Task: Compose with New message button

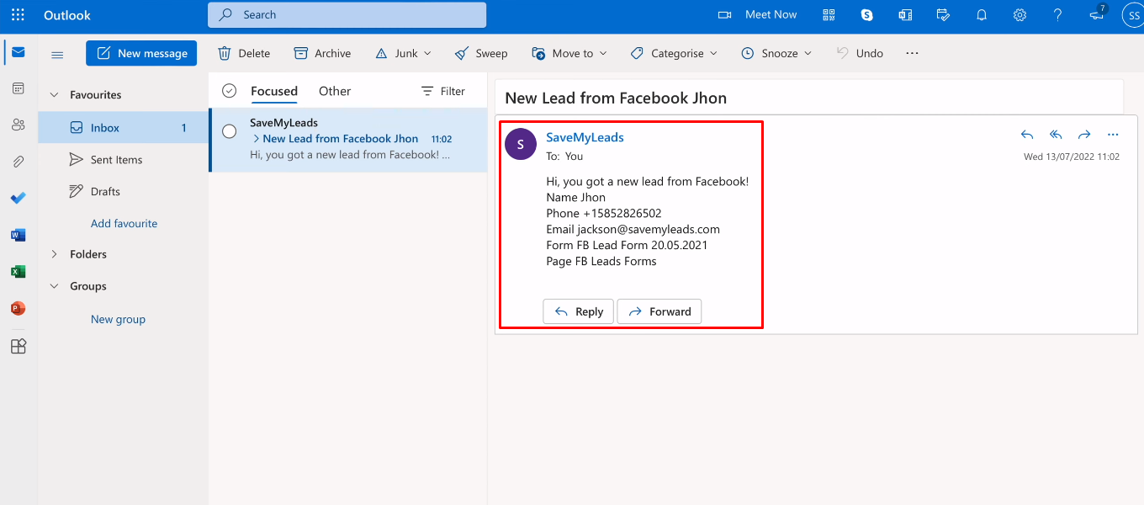Action: [x=141, y=53]
